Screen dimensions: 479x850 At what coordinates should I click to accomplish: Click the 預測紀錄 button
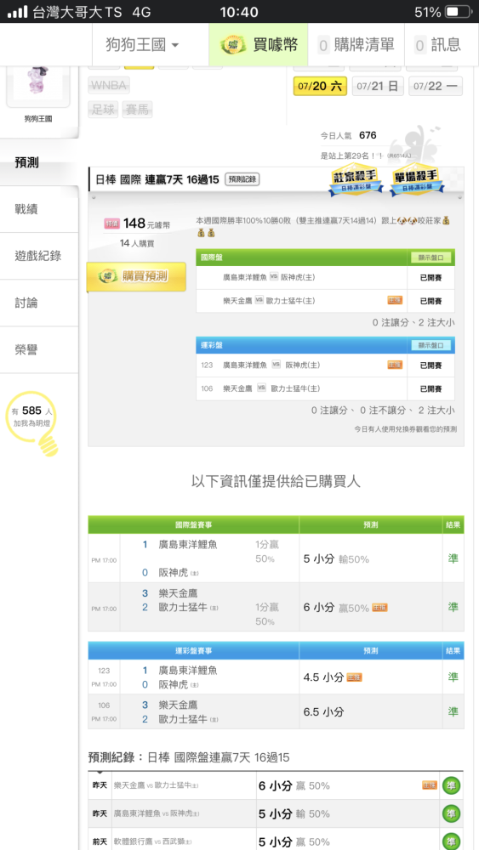tap(242, 179)
